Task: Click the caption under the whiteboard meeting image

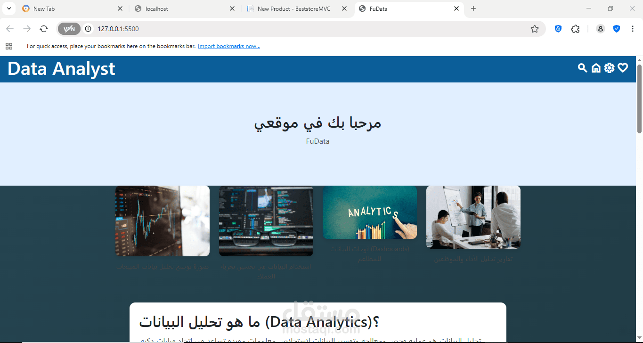Action: (473, 259)
